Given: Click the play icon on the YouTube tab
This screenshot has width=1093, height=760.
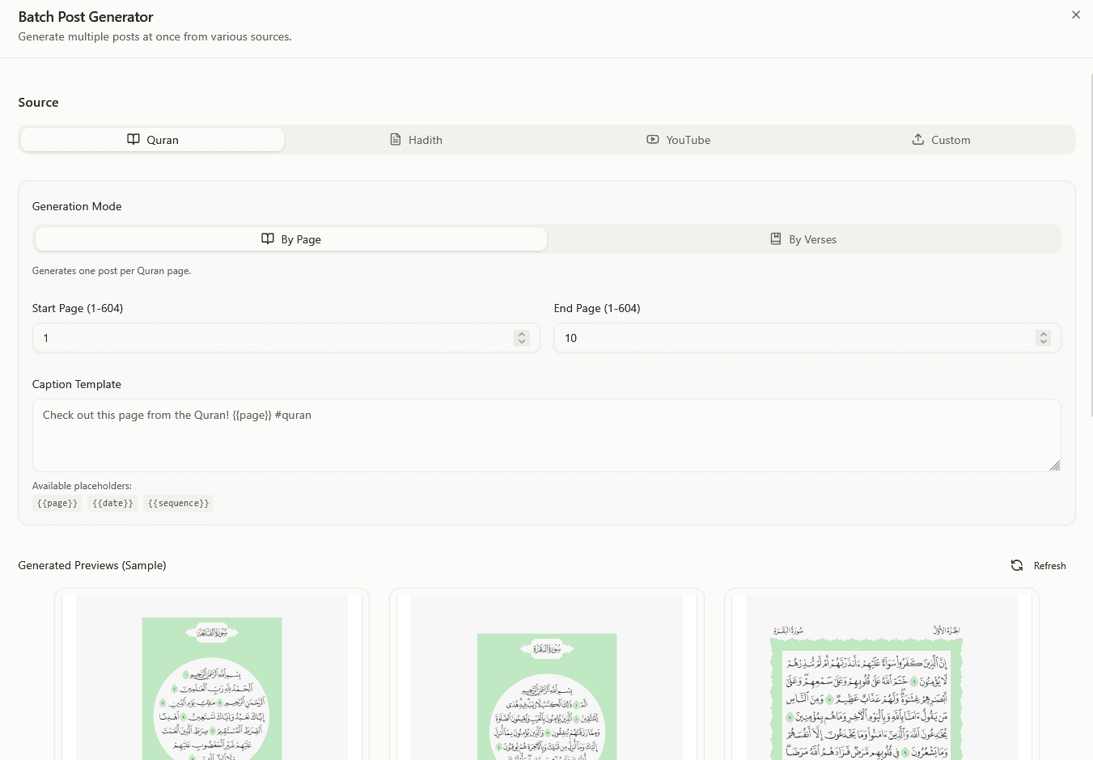Looking at the screenshot, I should click(x=652, y=139).
